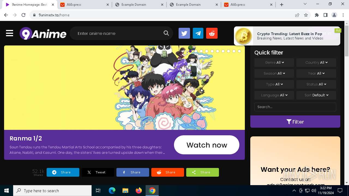Viewport: 349px width, 196px height.
Task: Click the taskbar clock showing 3:22 PM
Action: 326,191
